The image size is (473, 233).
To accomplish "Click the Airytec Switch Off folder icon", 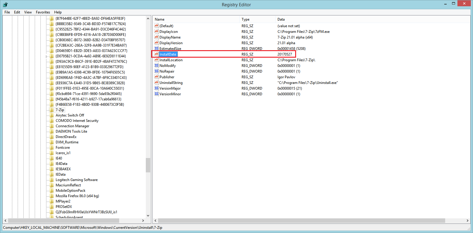I will 52,115.
